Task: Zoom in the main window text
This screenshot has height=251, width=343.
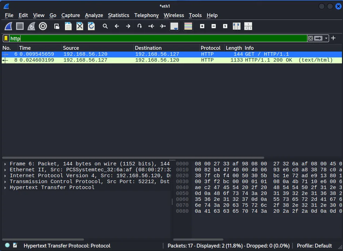Action: tap(202, 26)
